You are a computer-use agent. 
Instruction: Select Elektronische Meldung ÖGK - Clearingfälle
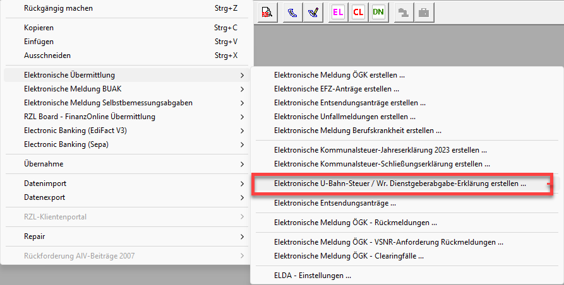click(x=349, y=255)
